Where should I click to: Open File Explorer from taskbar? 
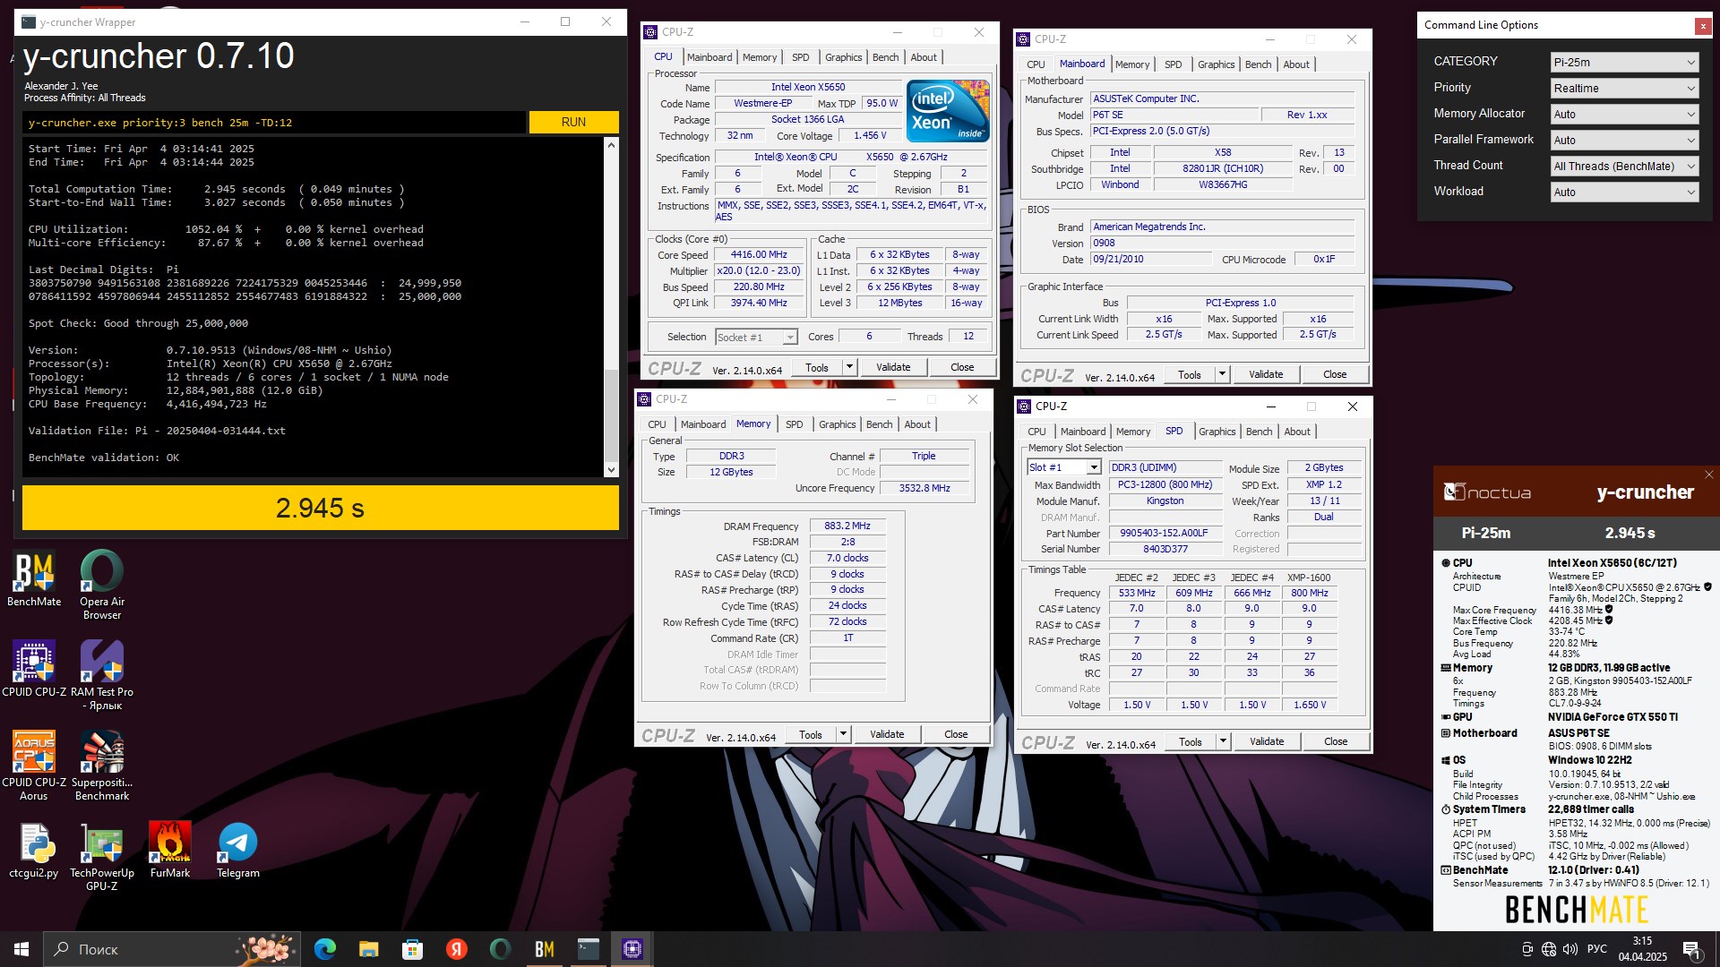369,949
